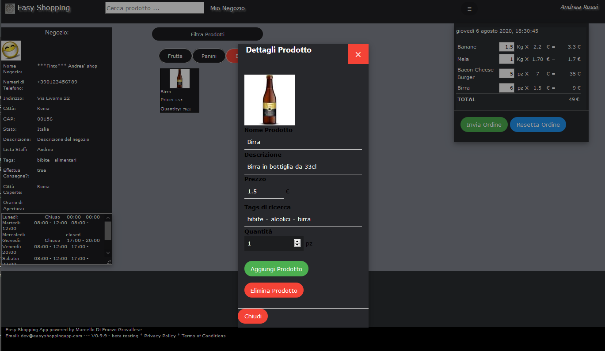Click the cart date giovedì 6 agosto 2020
The image size is (605, 351).
[x=497, y=31]
